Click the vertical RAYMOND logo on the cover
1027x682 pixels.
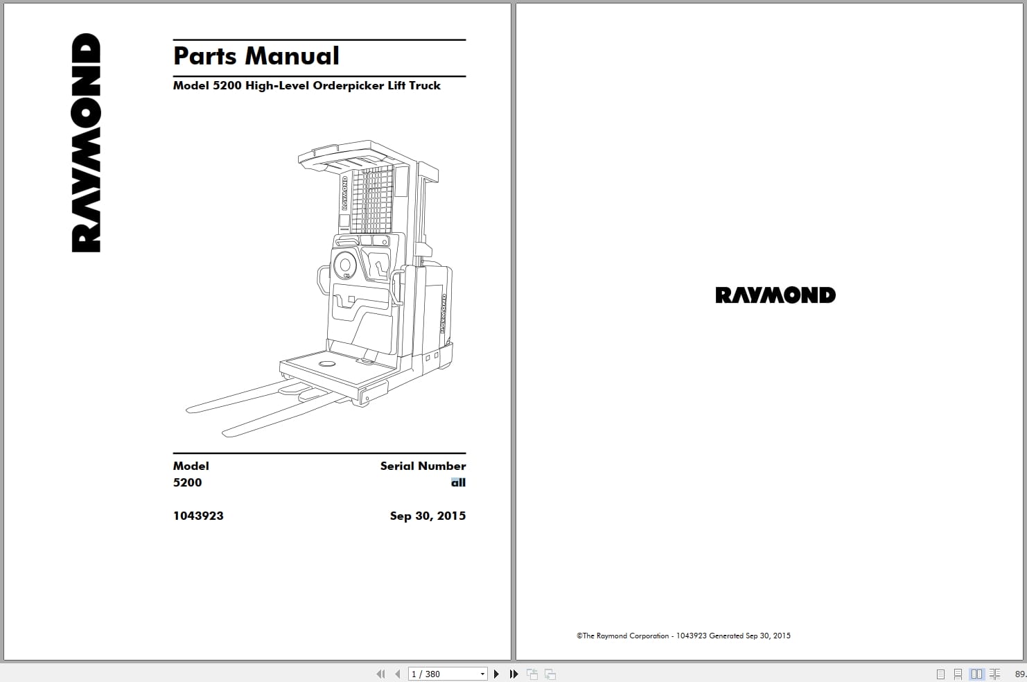pos(87,143)
